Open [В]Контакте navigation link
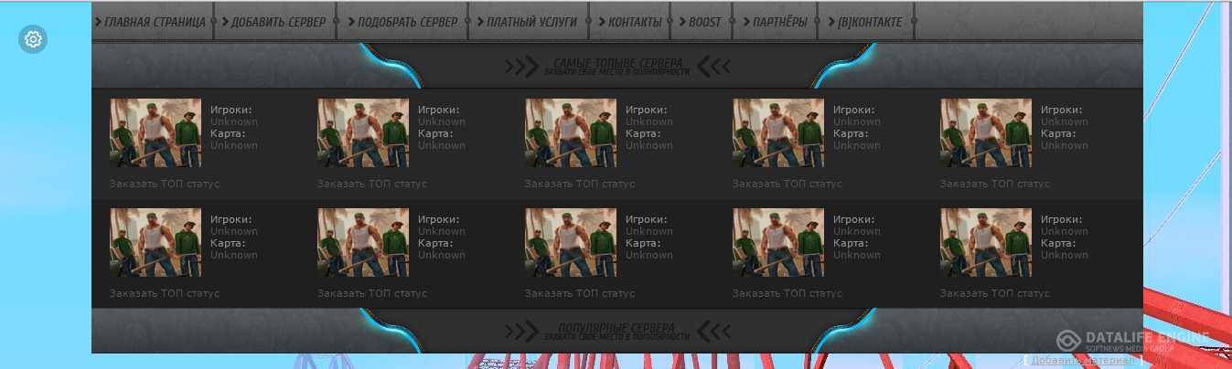Screen dimensions: 1232x369 pyautogui.click(x=866, y=22)
